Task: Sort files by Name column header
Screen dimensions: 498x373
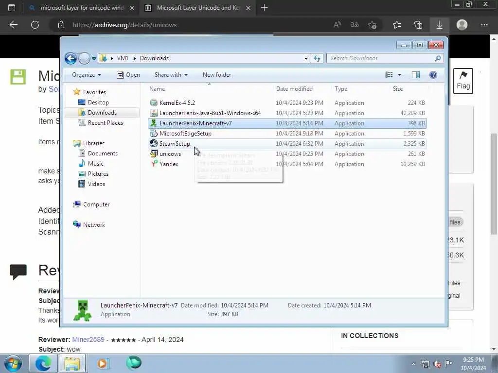Action: [x=157, y=89]
